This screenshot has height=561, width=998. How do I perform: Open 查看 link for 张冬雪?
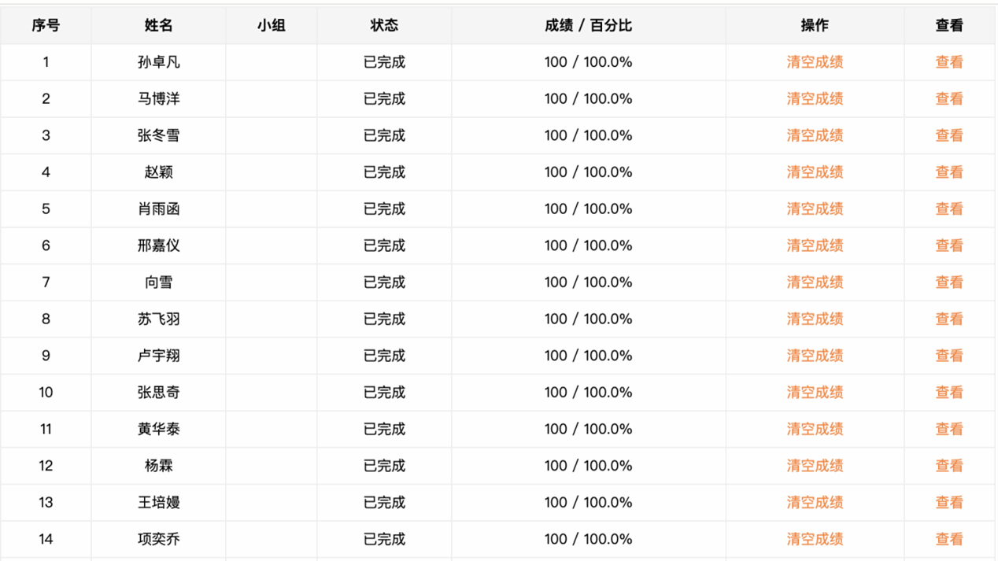[948, 135]
